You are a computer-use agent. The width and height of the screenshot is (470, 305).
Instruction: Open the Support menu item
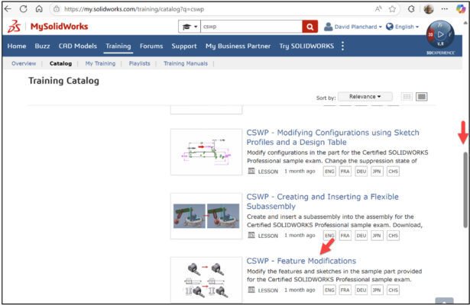[x=184, y=46]
